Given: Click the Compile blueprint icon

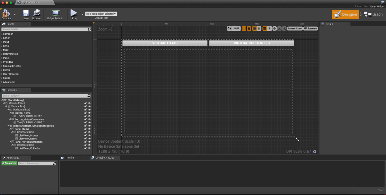Looking at the screenshot, I should point(6,13).
